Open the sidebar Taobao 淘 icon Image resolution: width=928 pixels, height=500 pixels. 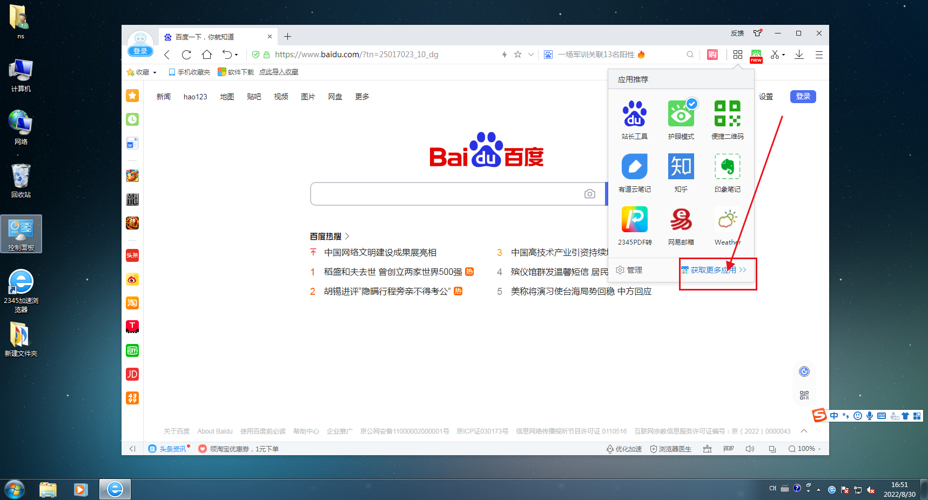coord(132,303)
